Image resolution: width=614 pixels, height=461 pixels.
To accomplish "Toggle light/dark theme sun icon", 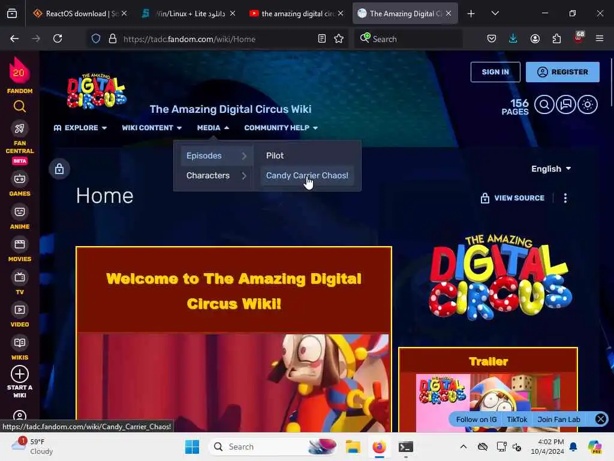I will tap(588, 104).
